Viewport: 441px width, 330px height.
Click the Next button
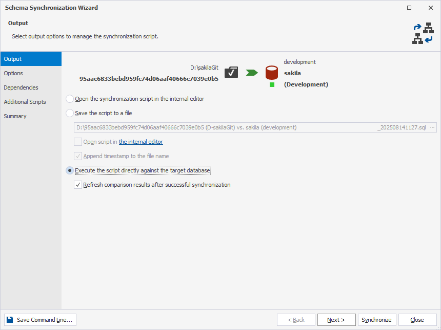[x=336, y=319]
